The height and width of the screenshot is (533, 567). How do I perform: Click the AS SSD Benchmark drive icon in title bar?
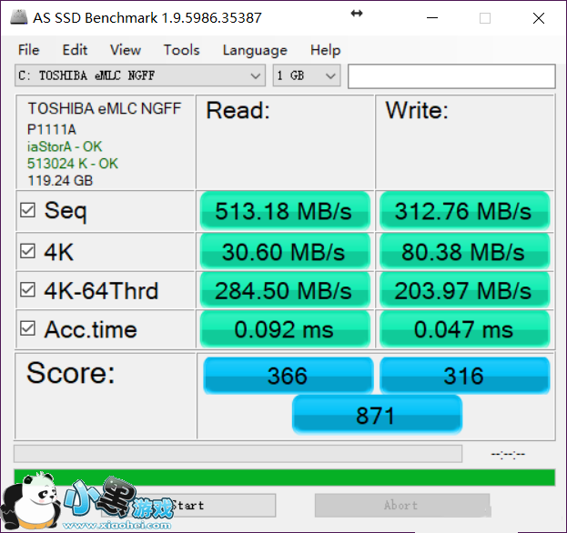tap(19, 17)
